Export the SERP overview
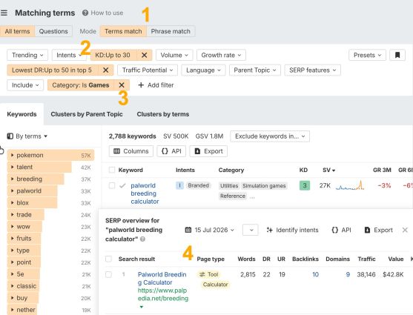The width and height of the screenshot is (413, 315). coord(378,230)
